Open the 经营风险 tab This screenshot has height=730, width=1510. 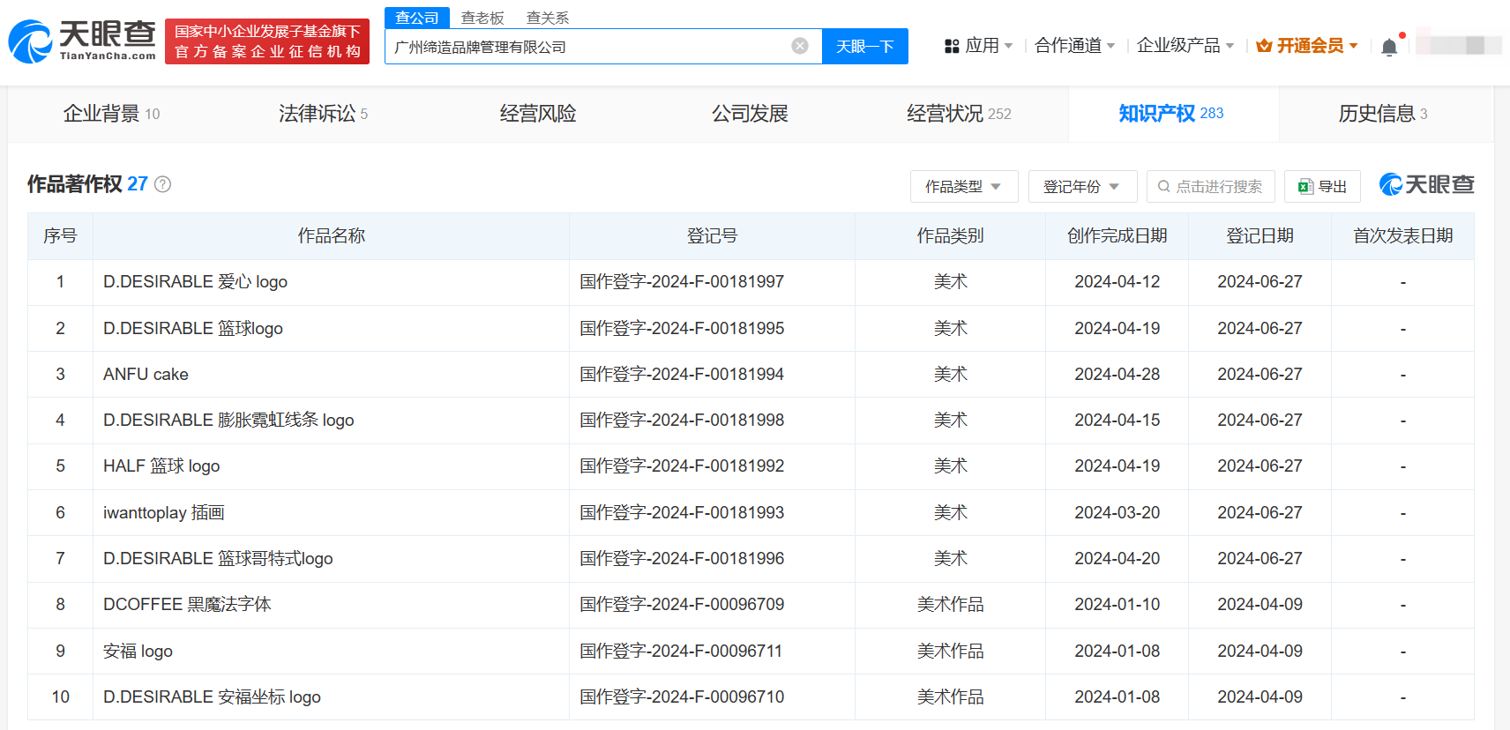point(538,114)
